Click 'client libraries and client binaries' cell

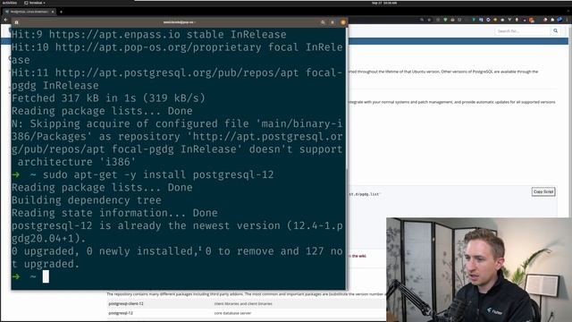243,303
